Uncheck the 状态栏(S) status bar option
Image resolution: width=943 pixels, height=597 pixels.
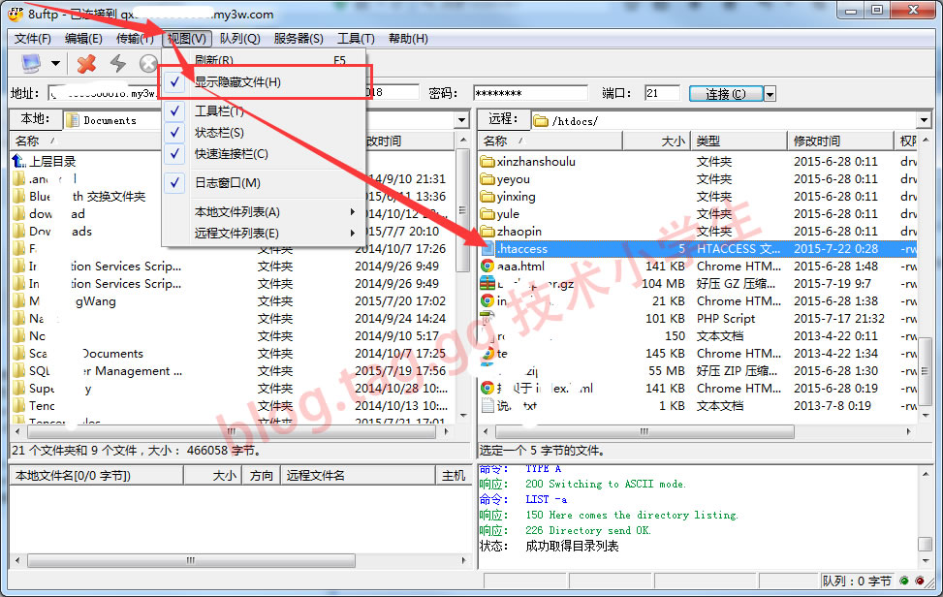coord(219,133)
